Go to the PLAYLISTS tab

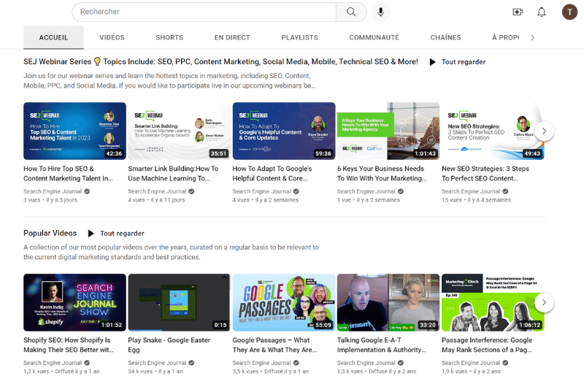click(x=299, y=38)
